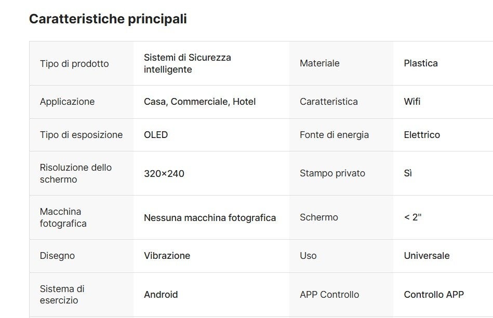Click the "Applicazione" row label

(x=67, y=102)
